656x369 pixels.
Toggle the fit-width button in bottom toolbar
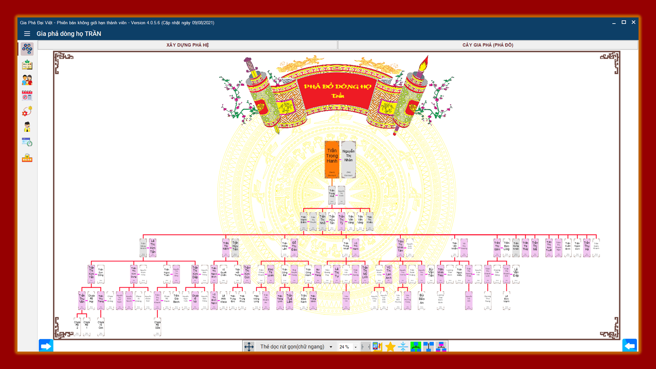(x=366, y=346)
